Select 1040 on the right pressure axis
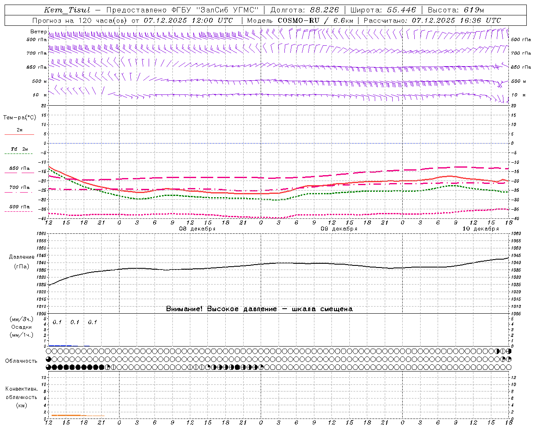The image size is (533, 426). coord(516,263)
